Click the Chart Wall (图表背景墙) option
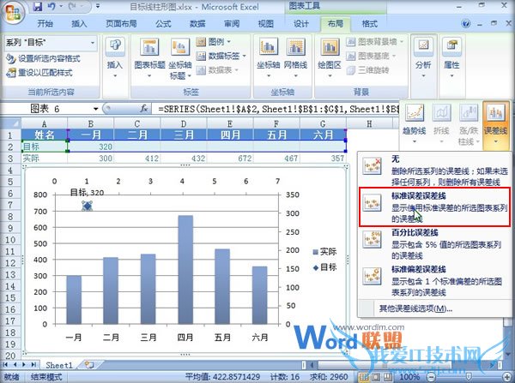The width and height of the screenshot is (515, 383). (x=375, y=42)
